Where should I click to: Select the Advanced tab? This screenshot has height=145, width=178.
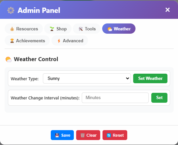coord(70,41)
